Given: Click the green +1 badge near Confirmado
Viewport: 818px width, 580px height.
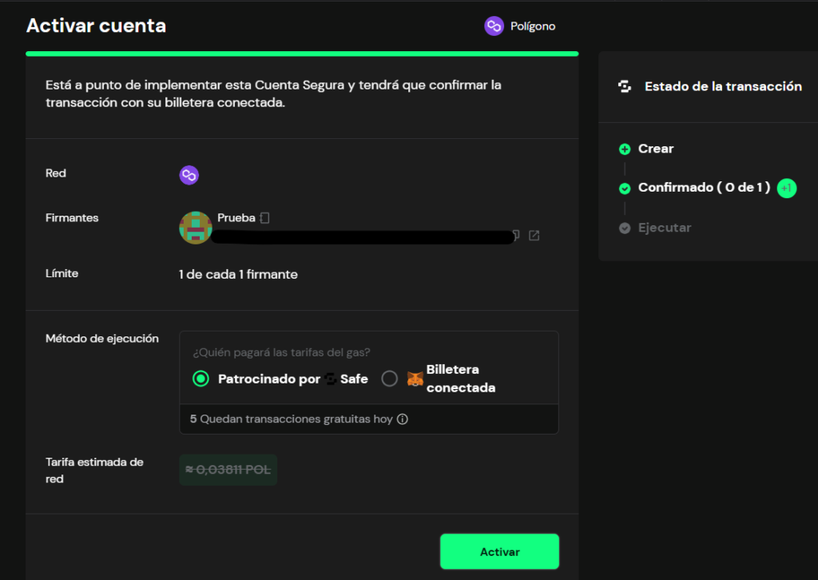Looking at the screenshot, I should pos(787,189).
